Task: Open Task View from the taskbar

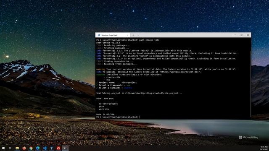Action: [x=10, y=148]
